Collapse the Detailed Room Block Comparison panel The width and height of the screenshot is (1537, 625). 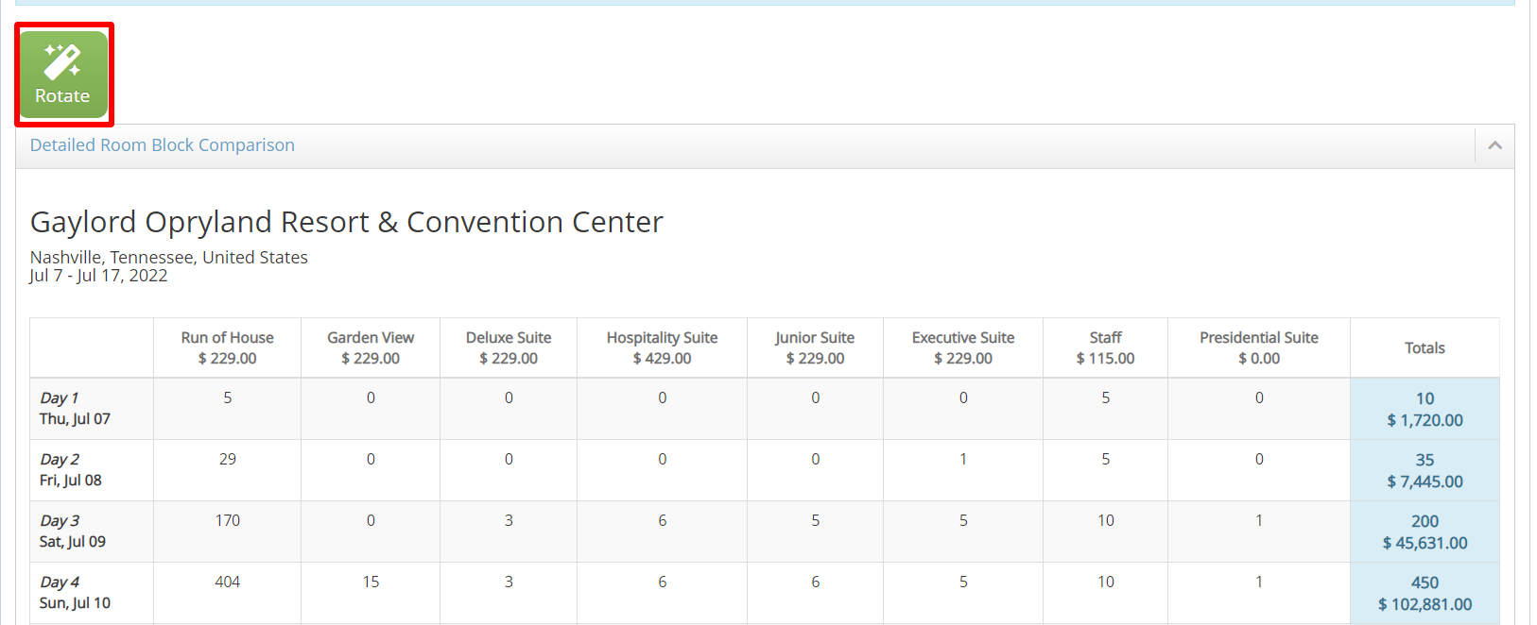pyautogui.click(x=1494, y=145)
